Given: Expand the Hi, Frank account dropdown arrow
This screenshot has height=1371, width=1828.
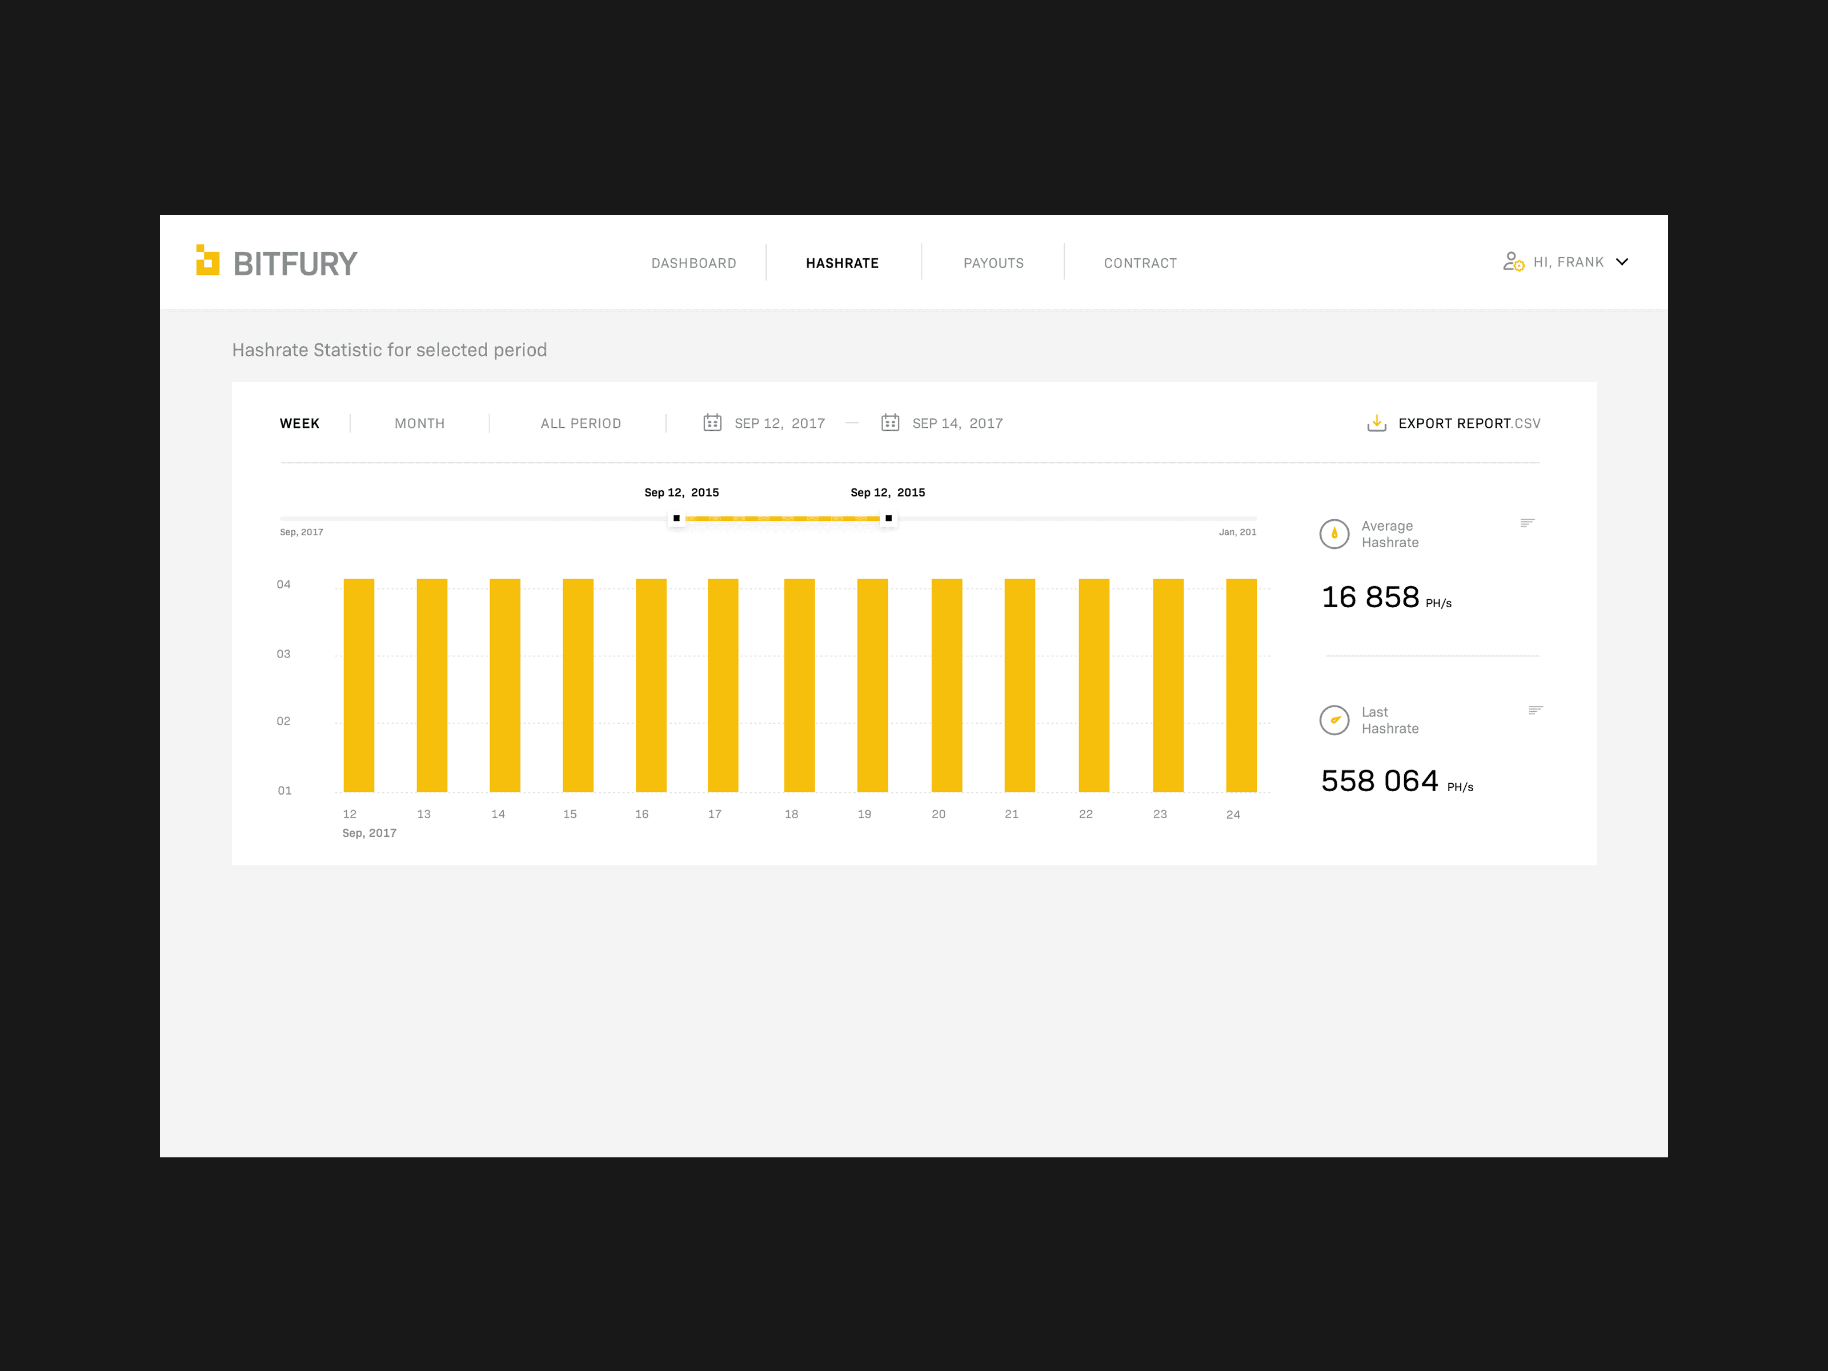Looking at the screenshot, I should click(1622, 262).
